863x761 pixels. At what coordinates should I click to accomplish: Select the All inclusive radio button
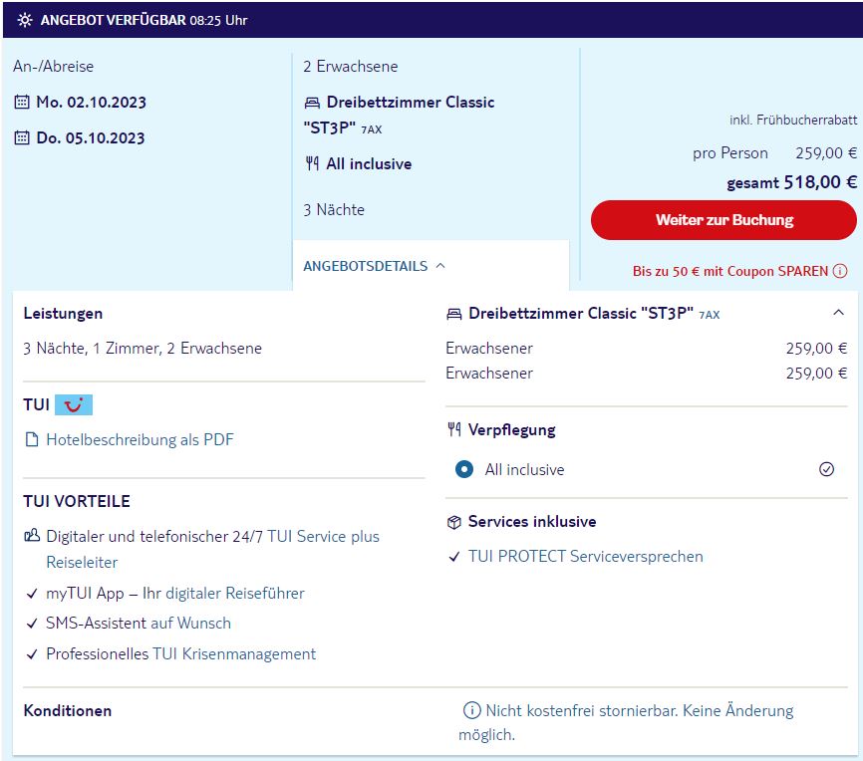pyautogui.click(x=464, y=469)
